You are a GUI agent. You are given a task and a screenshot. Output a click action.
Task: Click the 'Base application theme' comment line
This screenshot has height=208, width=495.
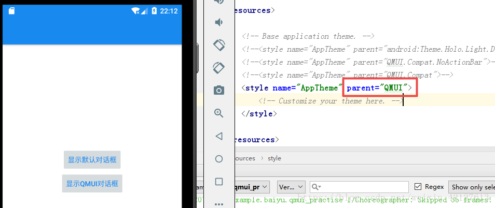(308, 36)
